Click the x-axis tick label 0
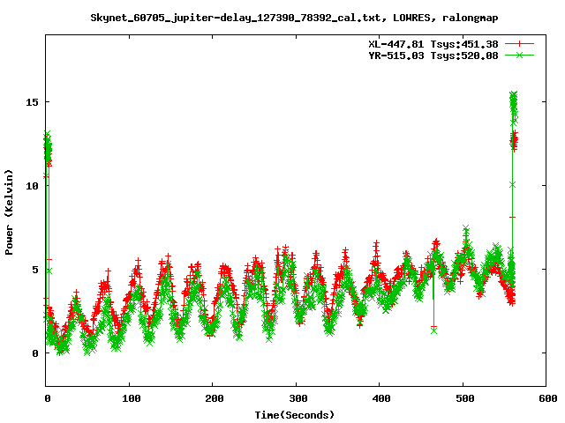565x423 pixels. [x=48, y=398]
